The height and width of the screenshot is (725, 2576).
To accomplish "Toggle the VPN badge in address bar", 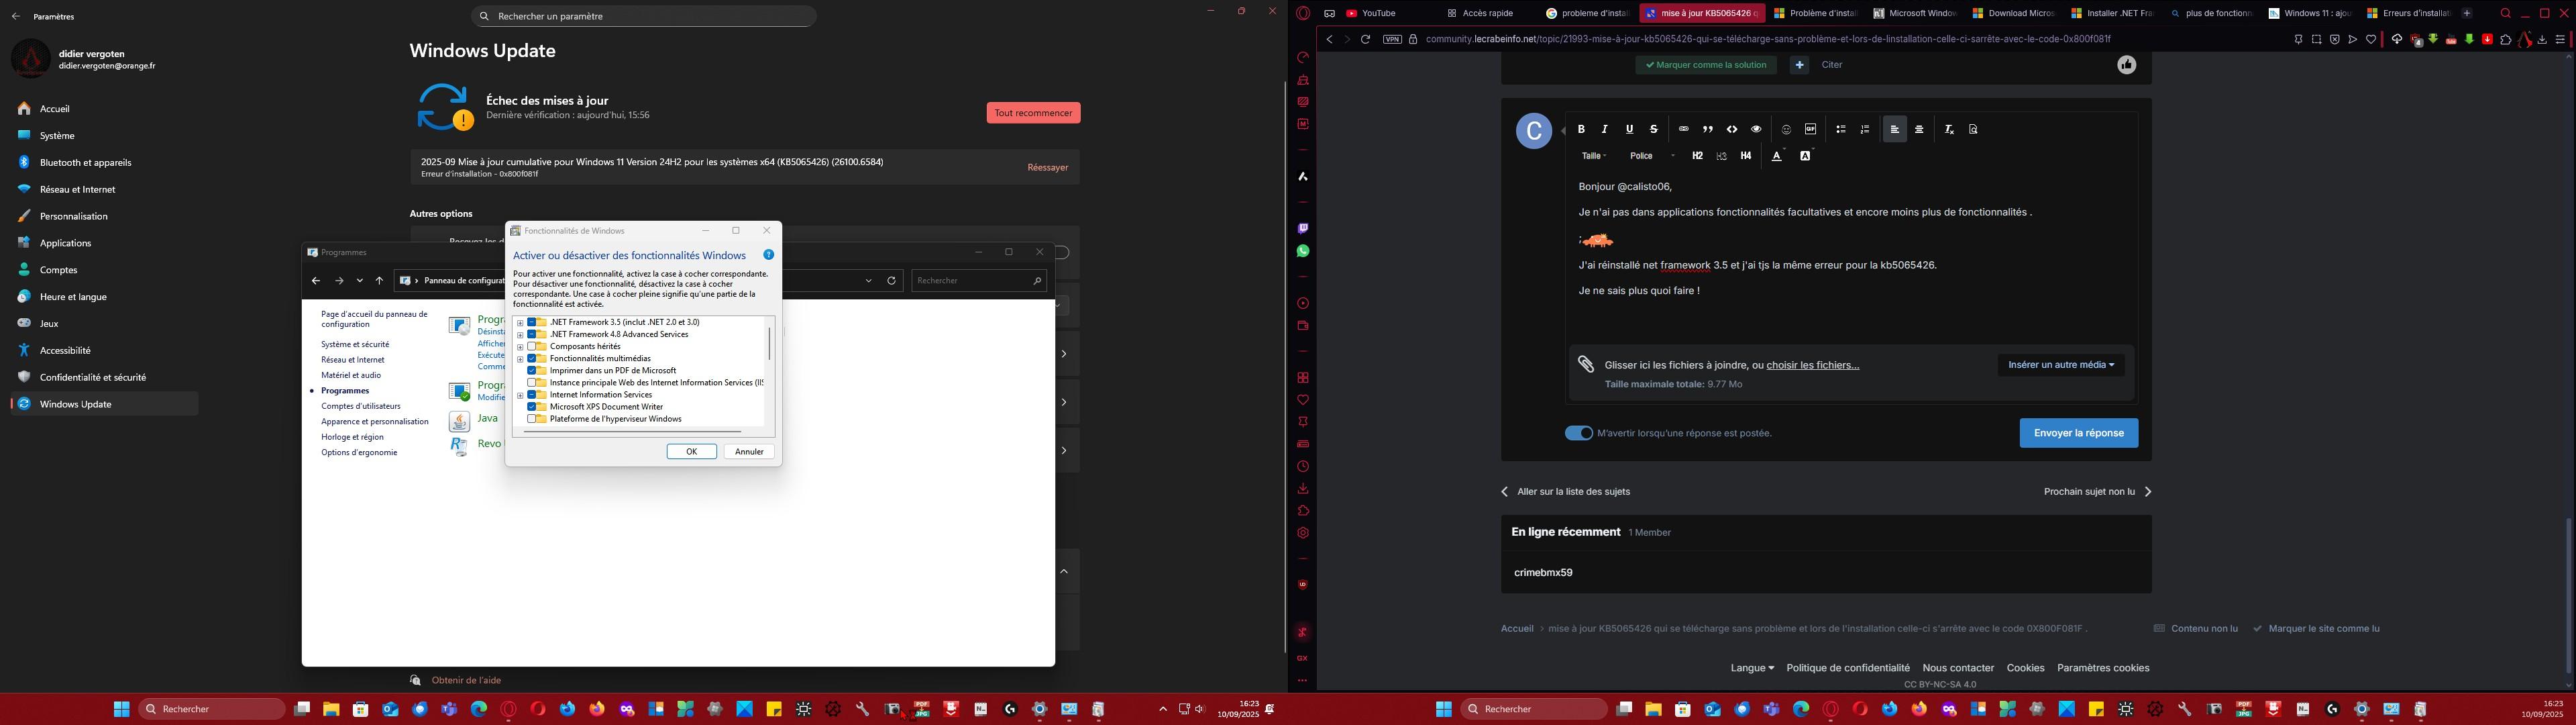I will [1392, 39].
